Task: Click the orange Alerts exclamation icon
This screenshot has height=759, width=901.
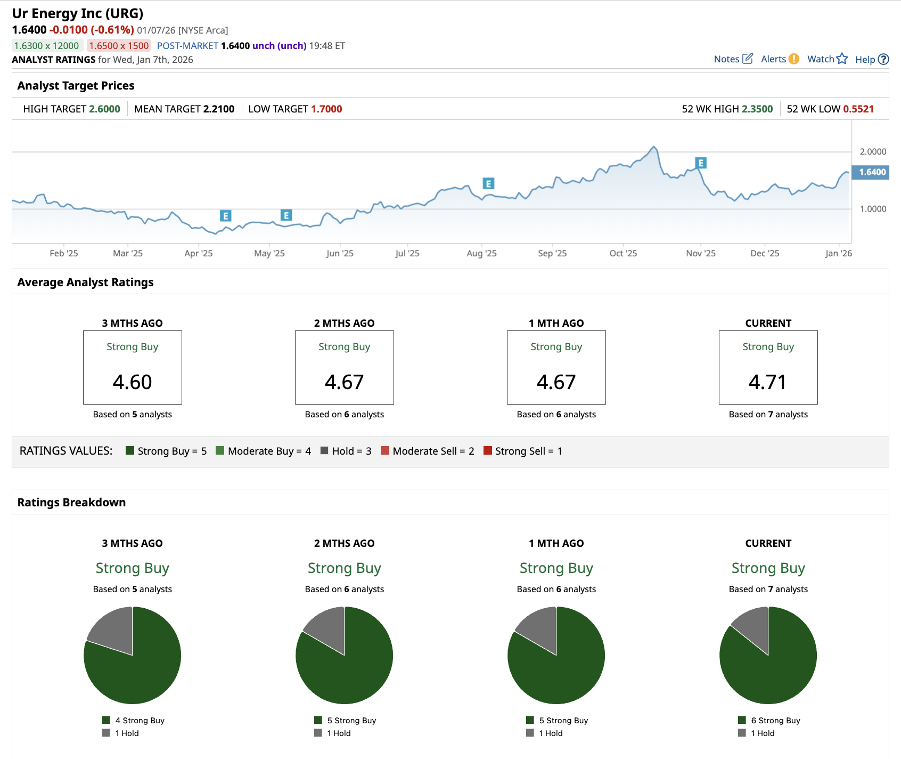Action: coord(794,59)
